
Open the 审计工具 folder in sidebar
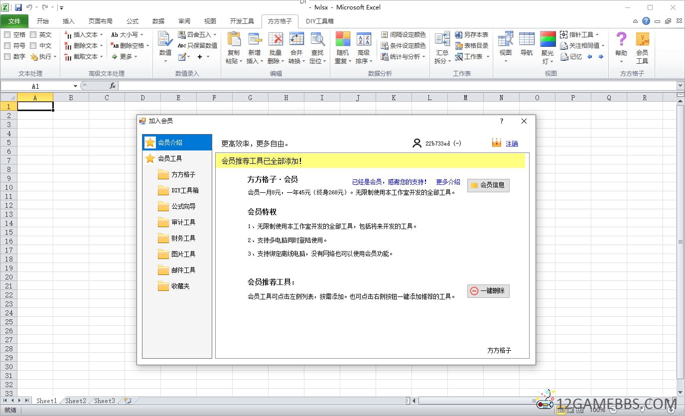(x=177, y=222)
